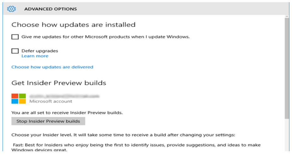Viewport: 292px width, 155px height.
Task: Click the vertical scrollbar thumb
Action: 287,68
